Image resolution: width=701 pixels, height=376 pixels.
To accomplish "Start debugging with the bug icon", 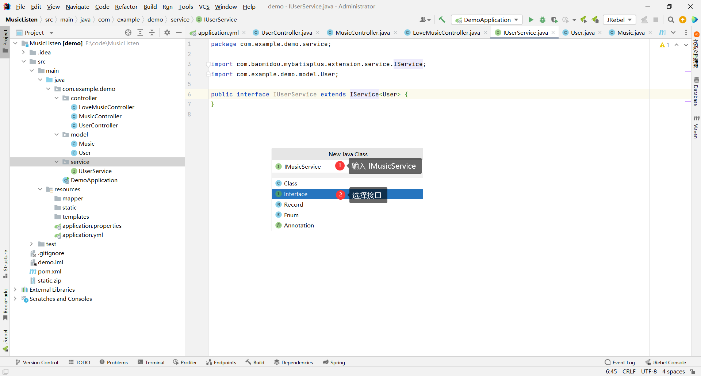I will [543, 20].
